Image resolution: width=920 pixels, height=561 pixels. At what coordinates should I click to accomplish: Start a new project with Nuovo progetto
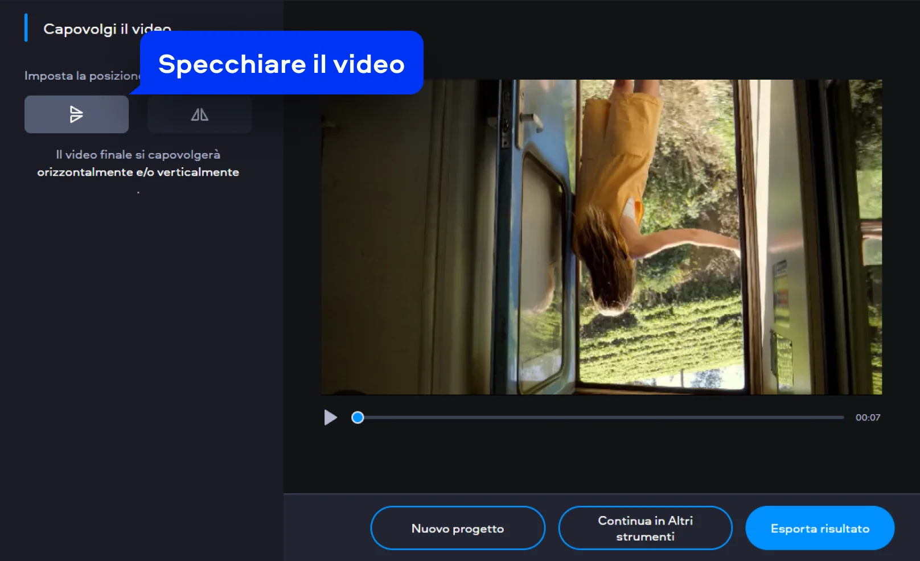coord(457,528)
